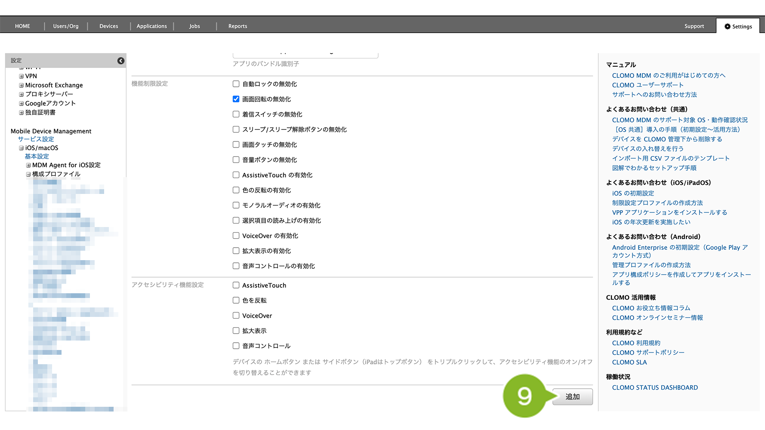Open the サービス設定 link
Image resolution: width=765 pixels, height=430 pixels.
point(36,139)
